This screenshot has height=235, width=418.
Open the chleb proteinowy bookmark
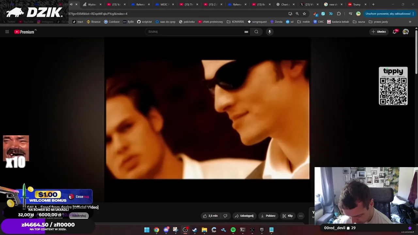pyautogui.click(x=211, y=22)
